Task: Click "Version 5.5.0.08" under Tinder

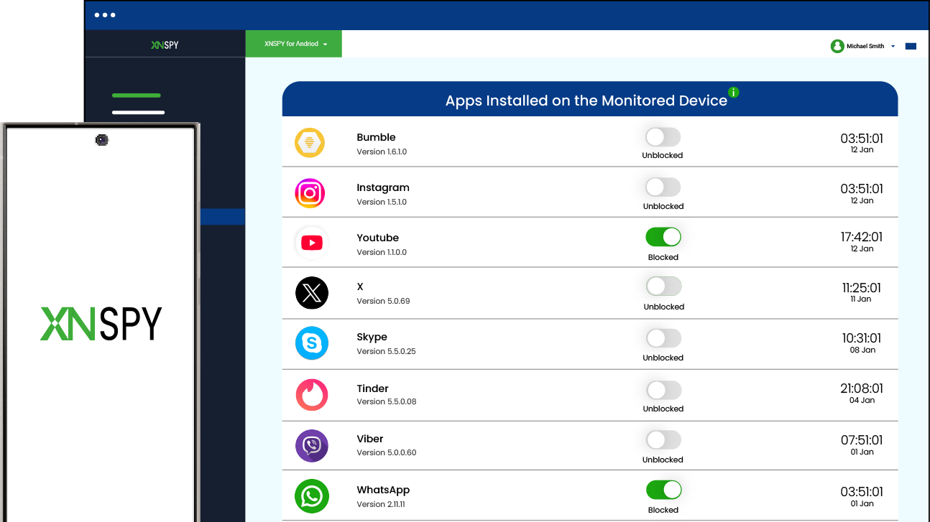Action: (x=387, y=401)
